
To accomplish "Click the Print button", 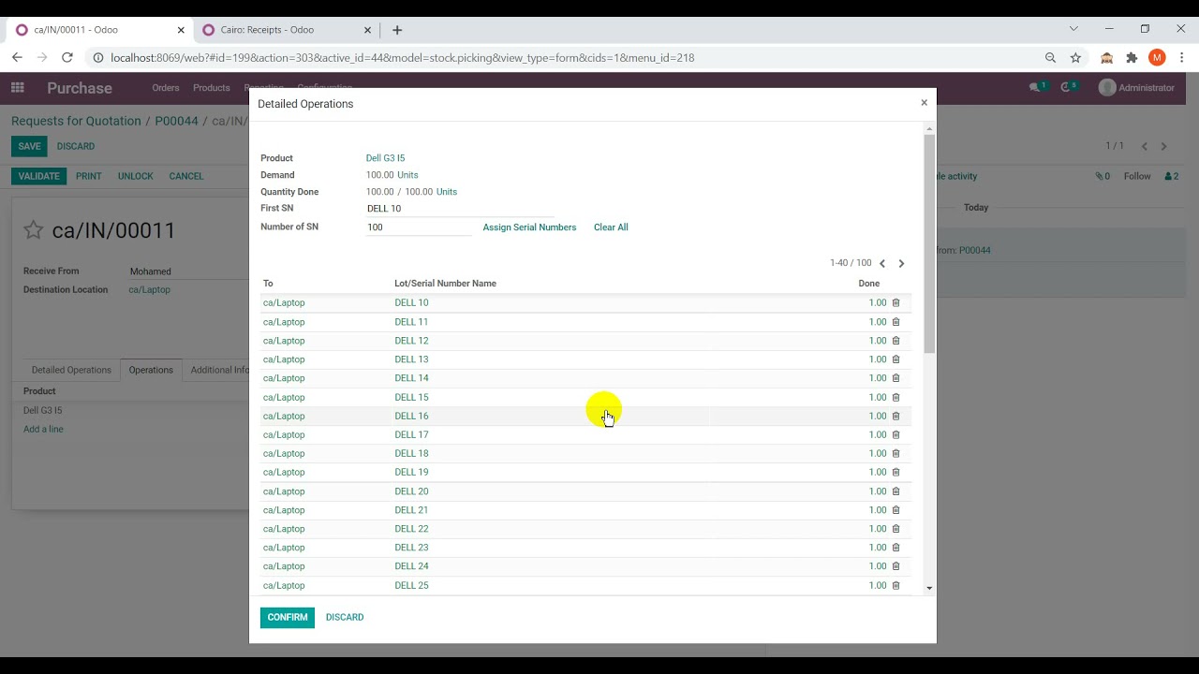I will (x=89, y=176).
